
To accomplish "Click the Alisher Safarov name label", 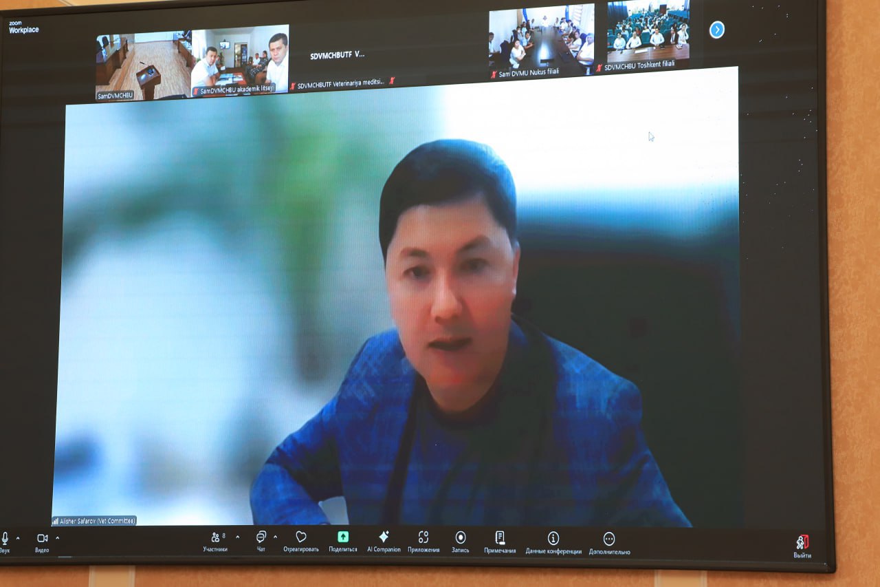I will pyautogui.click(x=94, y=521).
